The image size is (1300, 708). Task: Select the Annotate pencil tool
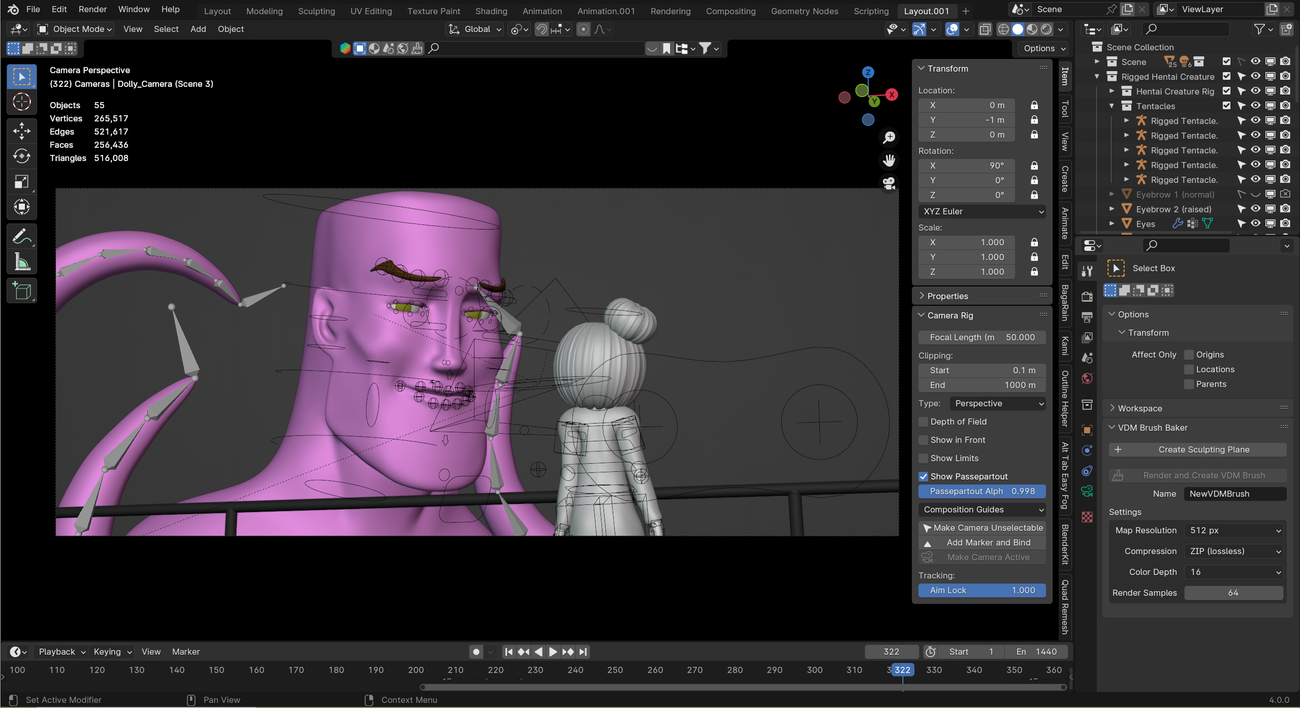[21, 237]
